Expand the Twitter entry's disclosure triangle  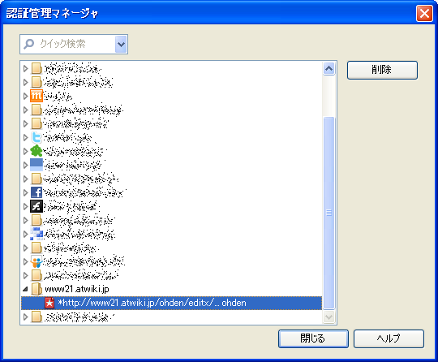(25, 137)
